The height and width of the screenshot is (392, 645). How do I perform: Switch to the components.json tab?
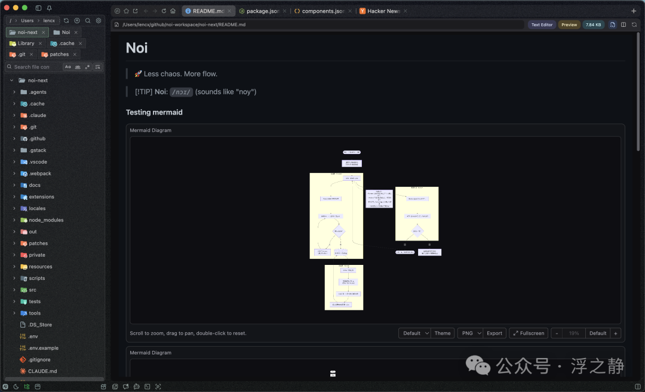click(x=323, y=11)
